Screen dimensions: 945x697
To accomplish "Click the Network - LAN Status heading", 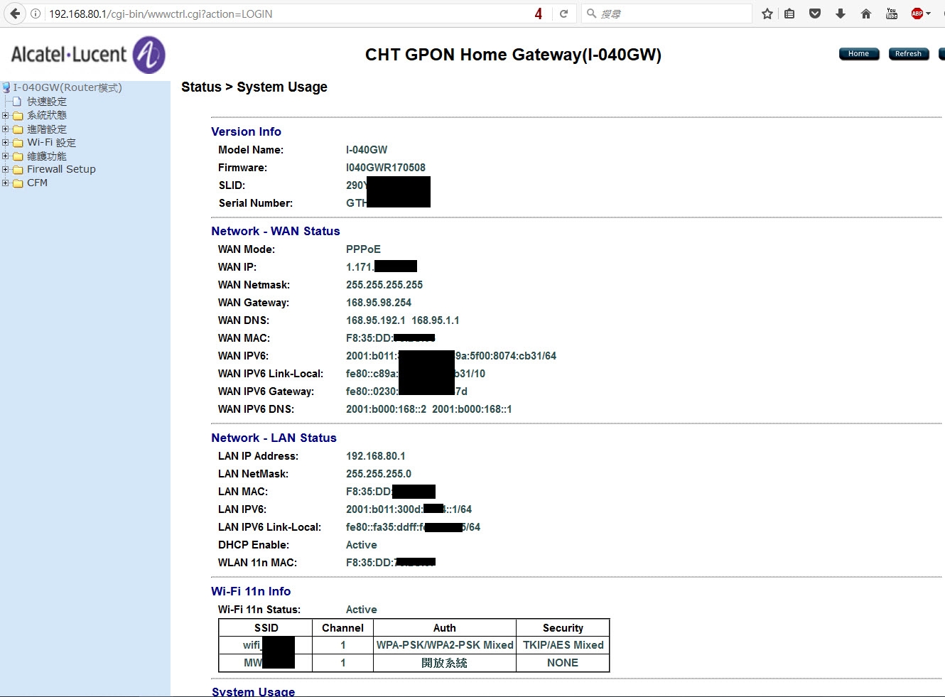I will point(274,438).
